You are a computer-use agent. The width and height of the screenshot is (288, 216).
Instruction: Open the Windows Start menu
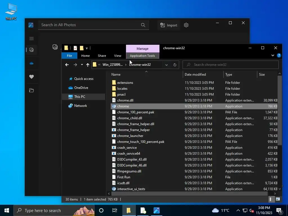(7, 210)
